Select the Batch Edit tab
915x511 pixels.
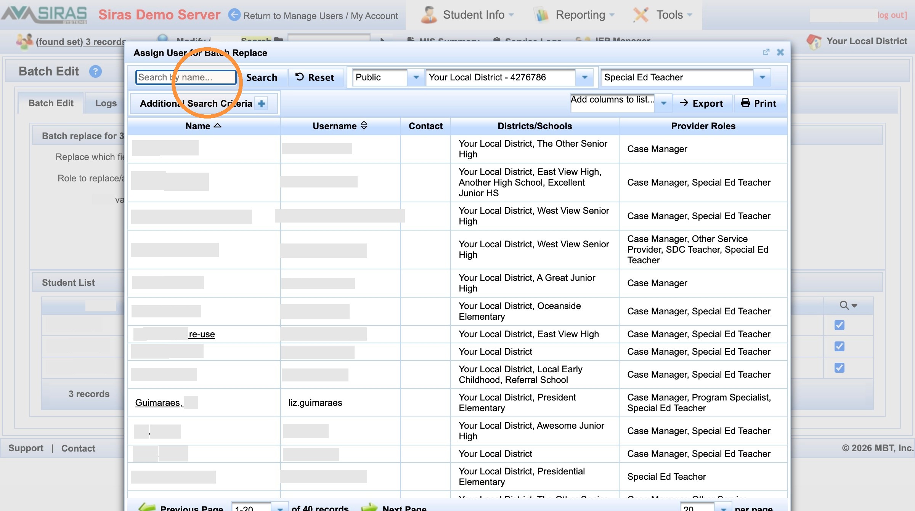(51, 103)
